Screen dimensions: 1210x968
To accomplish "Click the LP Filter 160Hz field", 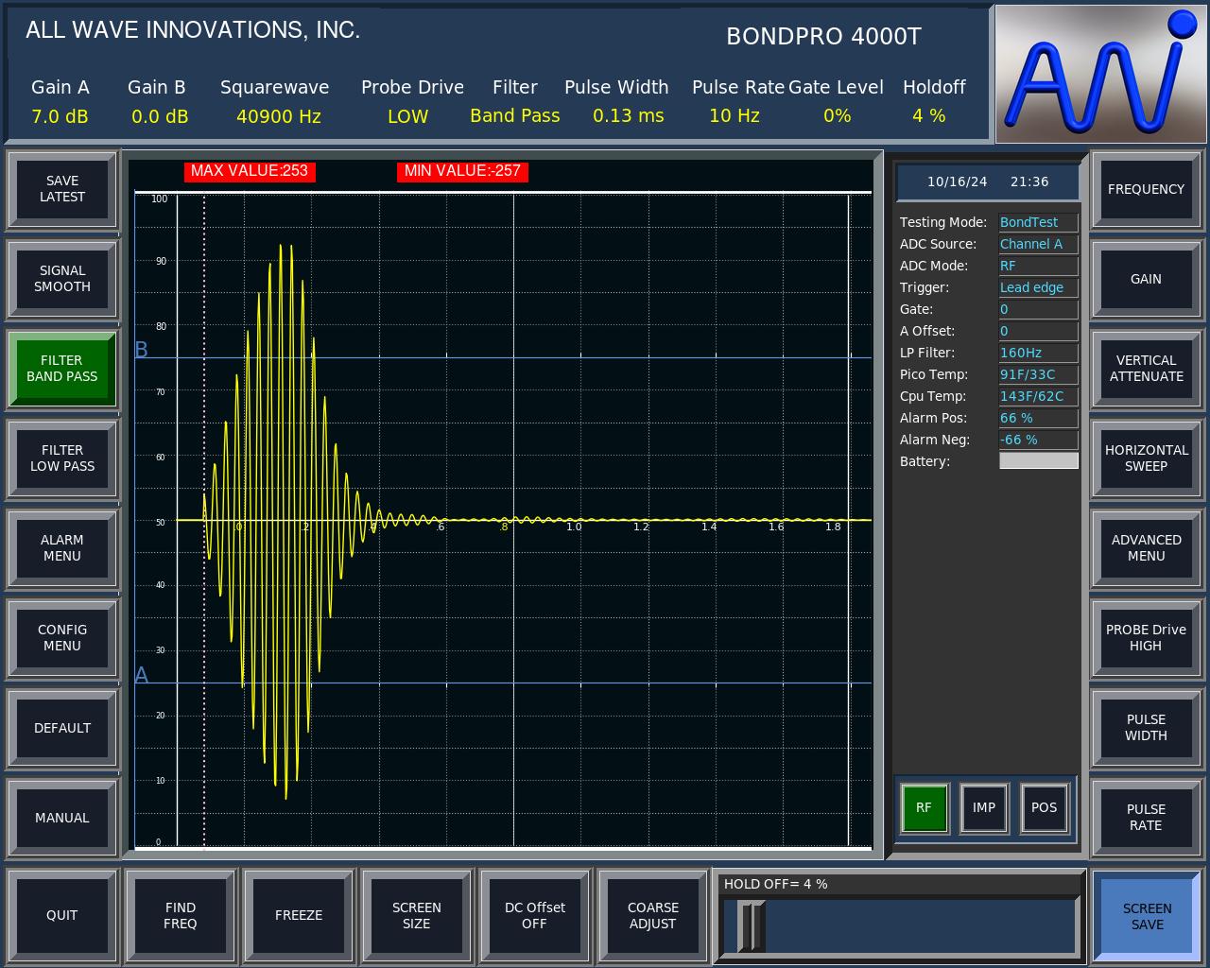I will point(1038,353).
